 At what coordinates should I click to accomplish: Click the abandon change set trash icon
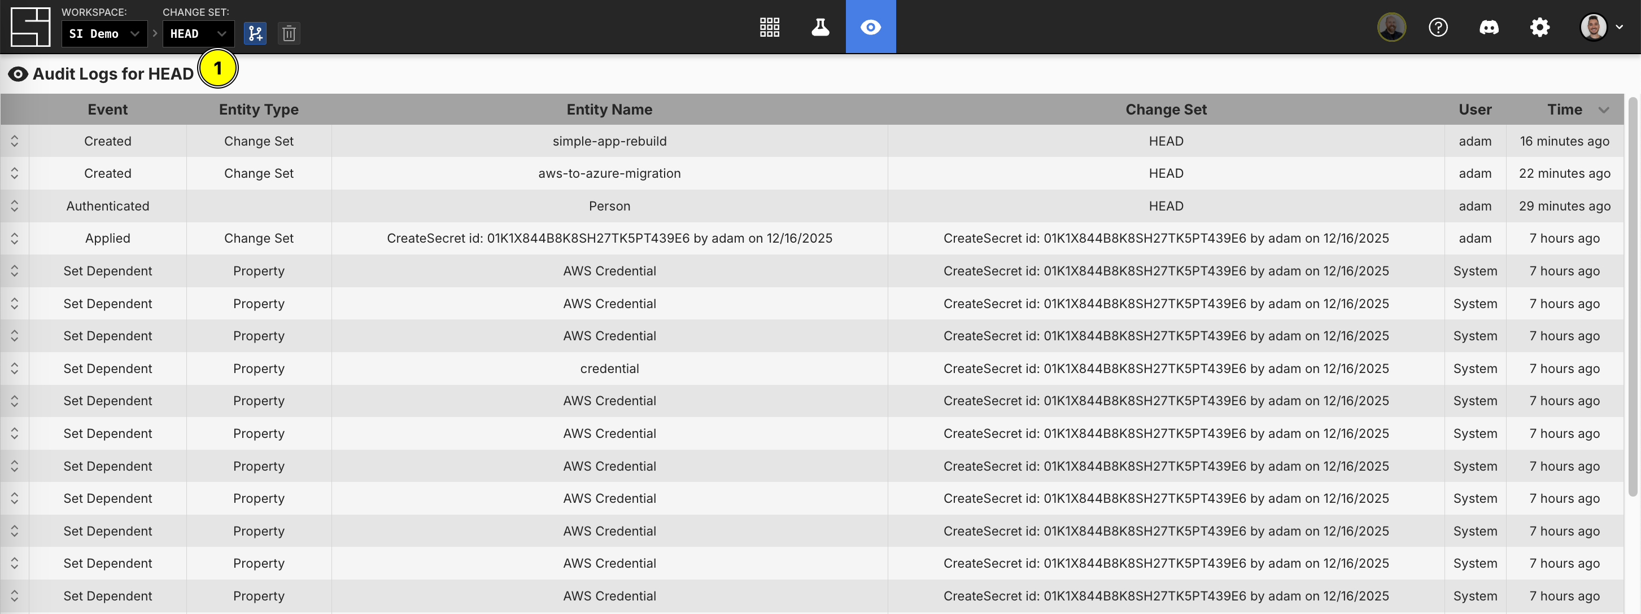point(289,33)
